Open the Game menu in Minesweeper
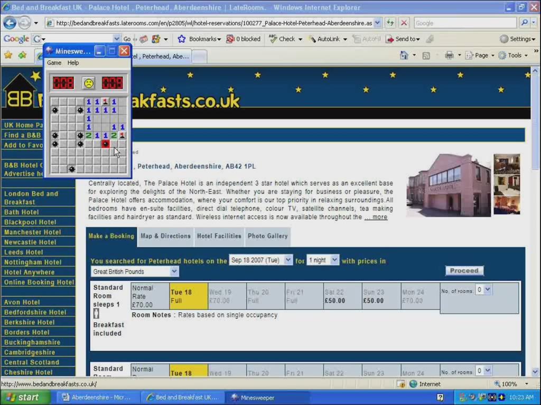Image resolution: width=541 pixels, height=405 pixels. (x=54, y=63)
